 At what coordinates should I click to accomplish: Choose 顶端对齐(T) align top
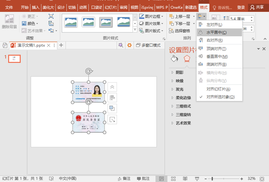(220, 49)
